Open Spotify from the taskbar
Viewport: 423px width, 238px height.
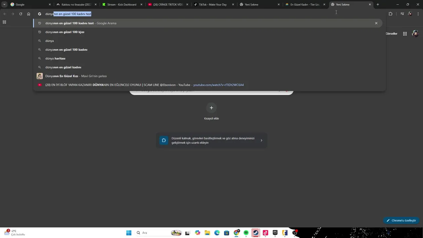click(246, 233)
